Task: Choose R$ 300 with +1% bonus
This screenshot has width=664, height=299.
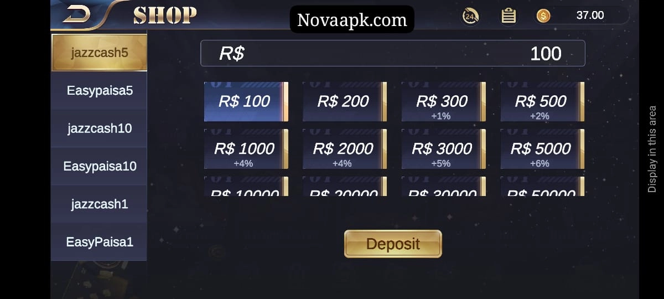Action: (444, 101)
